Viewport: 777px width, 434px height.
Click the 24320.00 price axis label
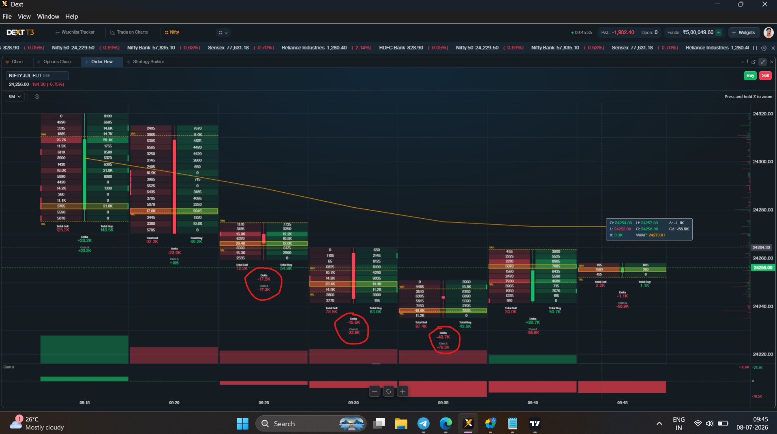[x=763, y=114]
